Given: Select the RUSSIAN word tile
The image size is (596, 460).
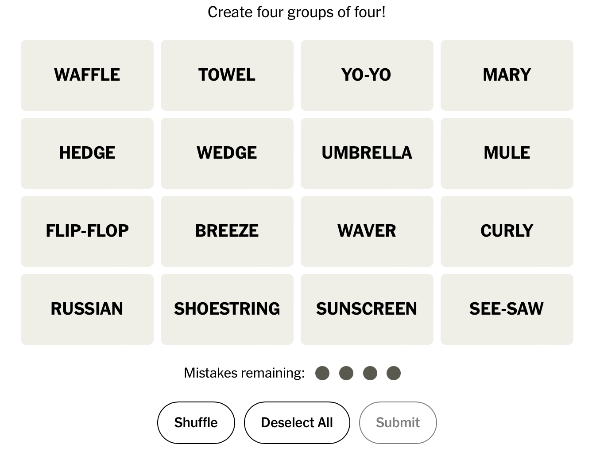Looking at the screenshot, I should (87, 309).
